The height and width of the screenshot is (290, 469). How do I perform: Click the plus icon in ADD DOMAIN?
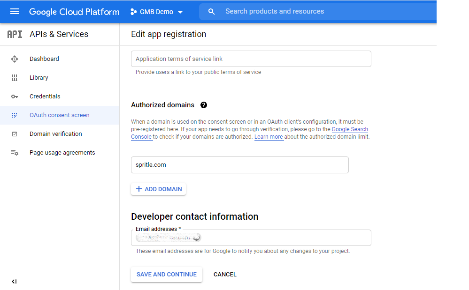(139, 189)
